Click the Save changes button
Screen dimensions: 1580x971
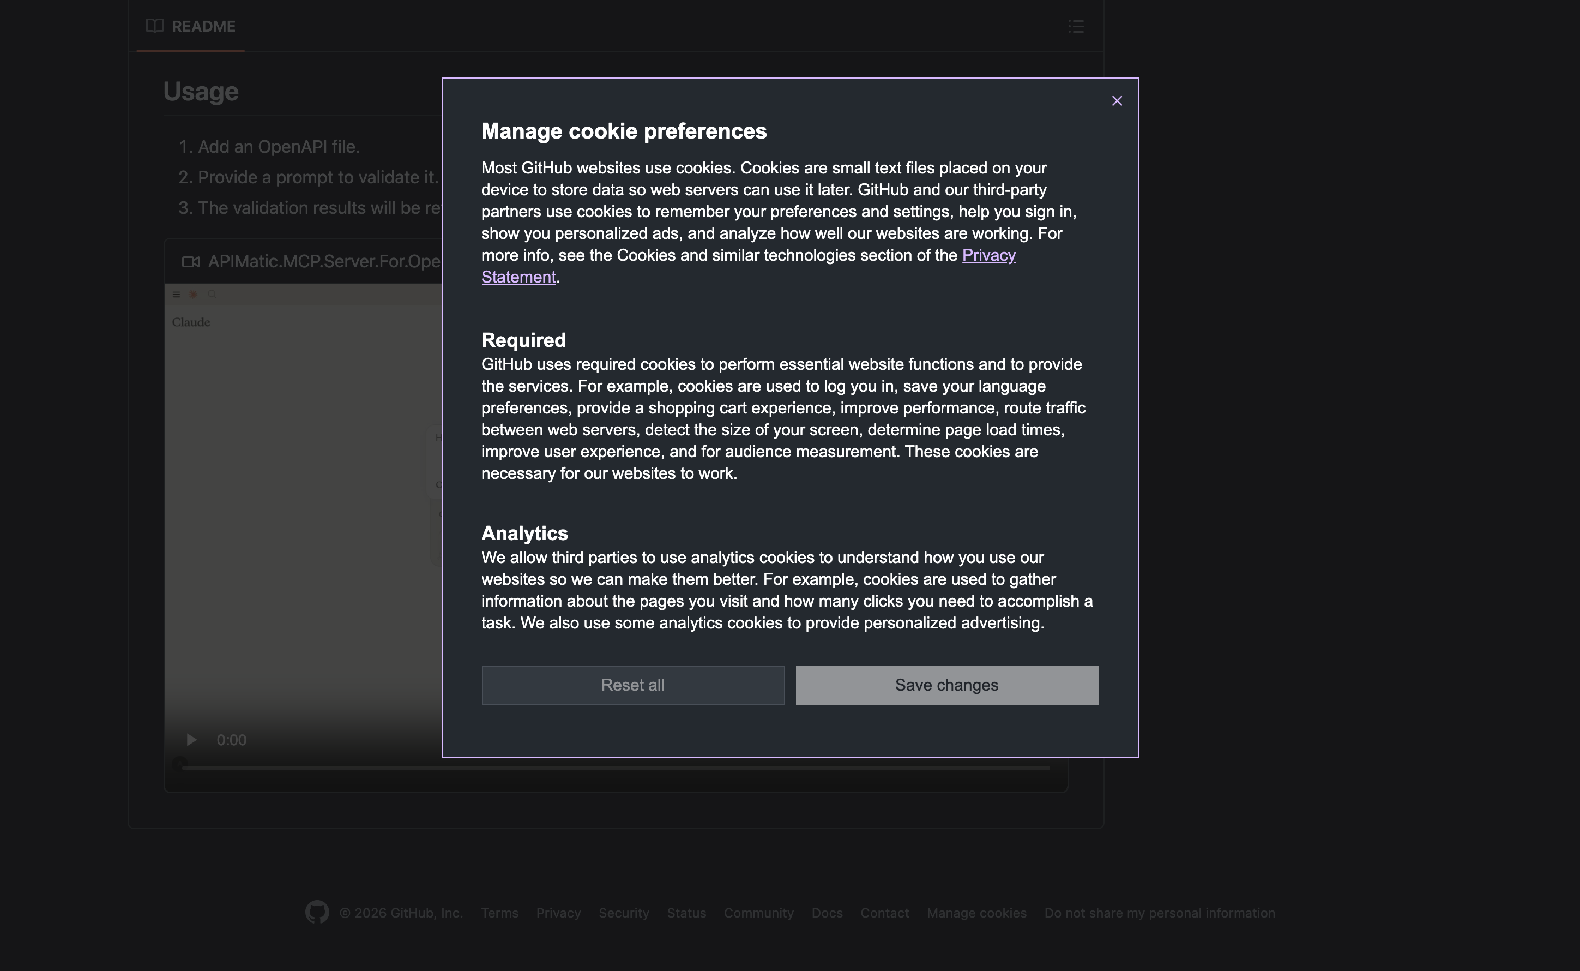coord(946,685)
